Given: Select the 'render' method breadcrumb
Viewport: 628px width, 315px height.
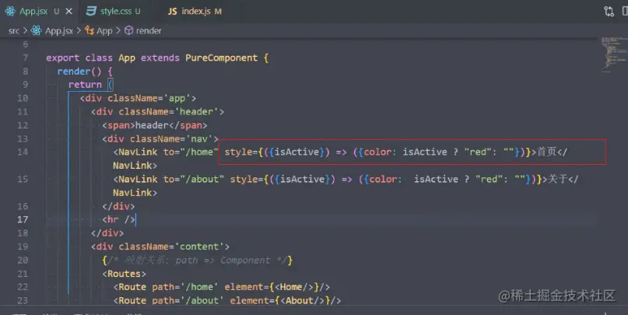Looking at the screenshot, I should point(149,30).
